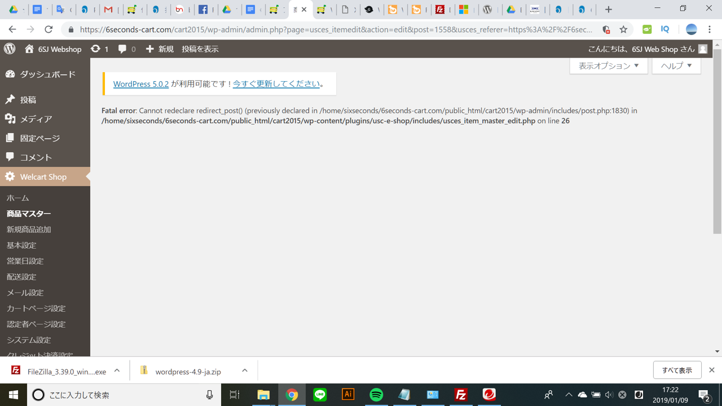
Task: Open the 配送設定 submenu item
Action: click(x=21, y=277)
